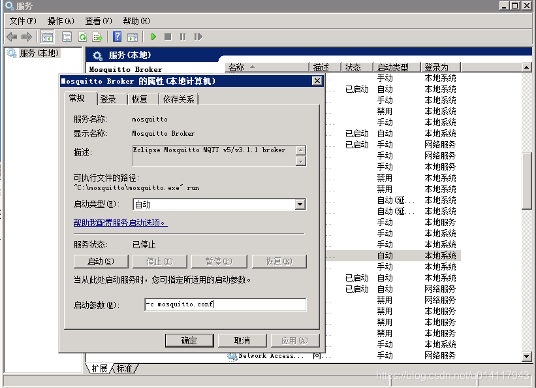The height and width of the screenshot is (388, 536).
Task: Open the 帮助(H) menu
Action: pos(136,21)
